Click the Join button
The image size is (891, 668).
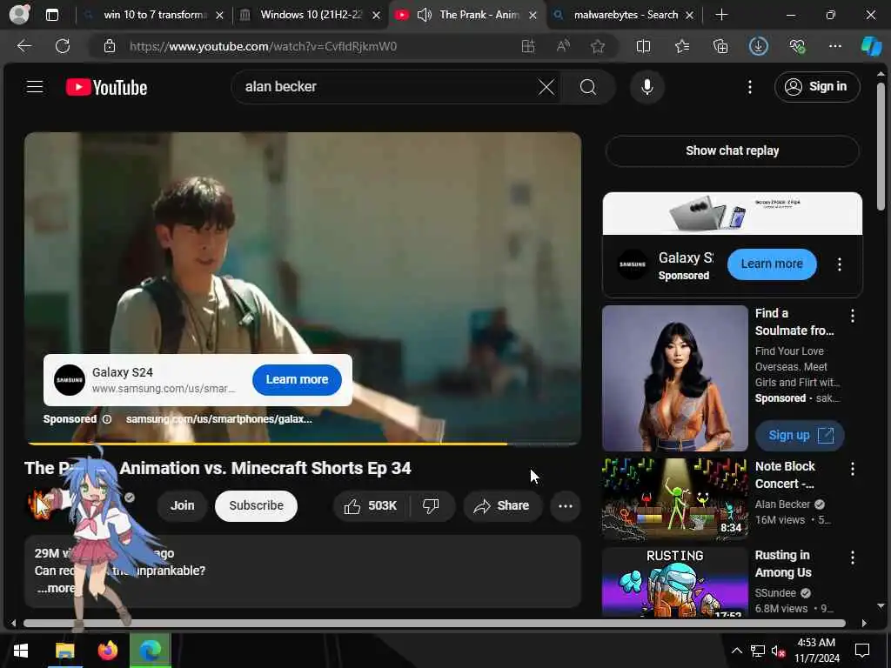[x=183, y=505]
